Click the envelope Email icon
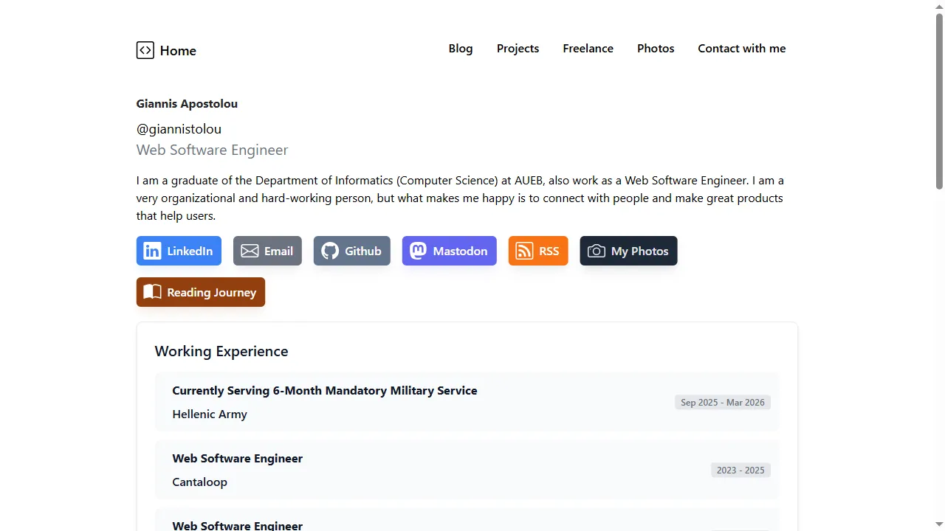The width and height of the screenshot is (945, 531). click(x=250, y=251)
